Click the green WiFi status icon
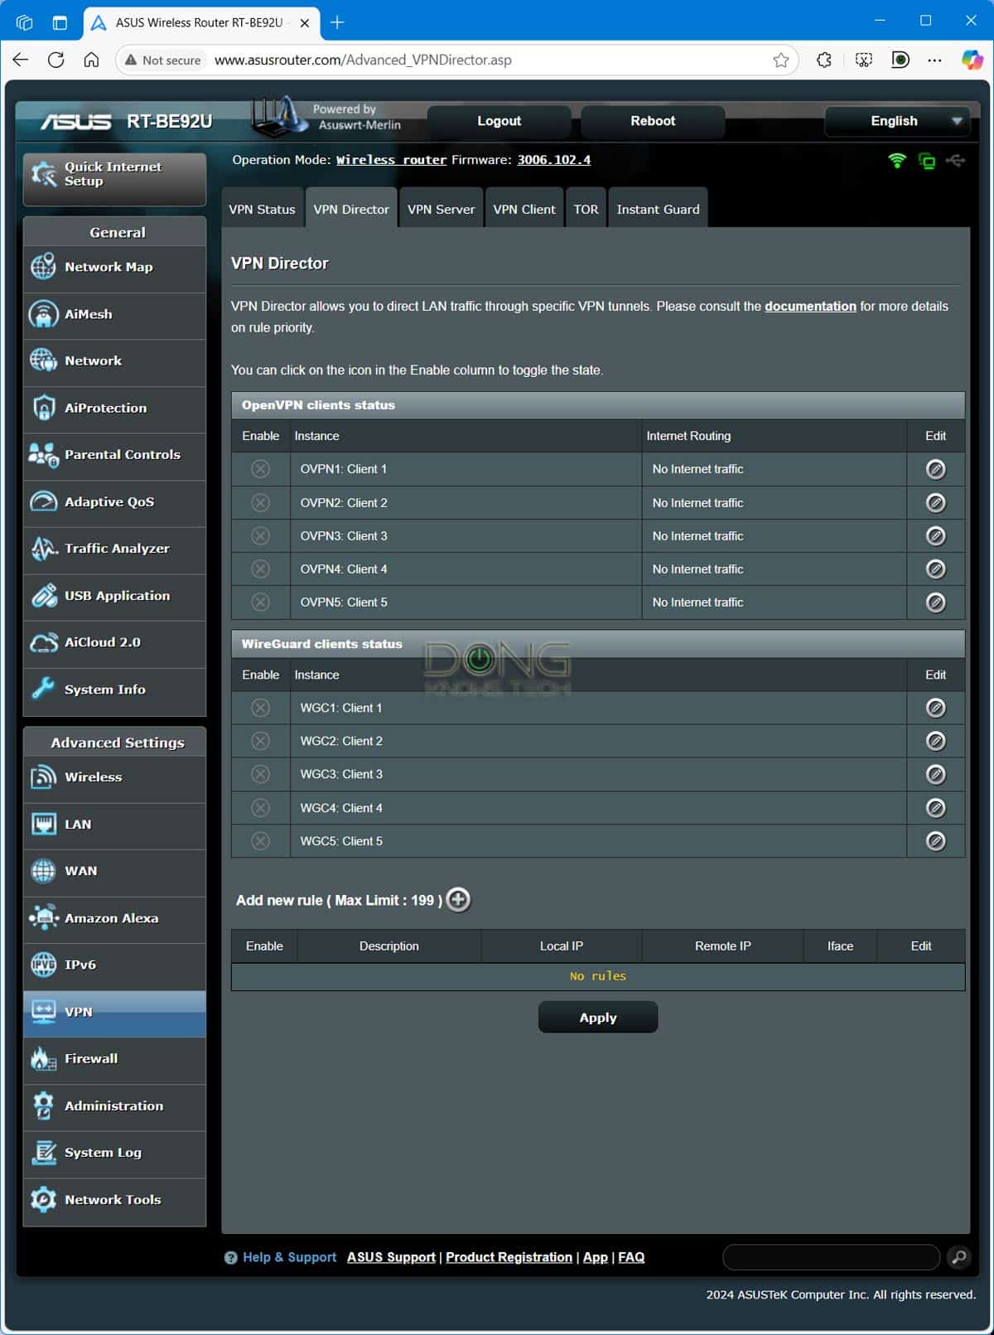 point(897,160)
